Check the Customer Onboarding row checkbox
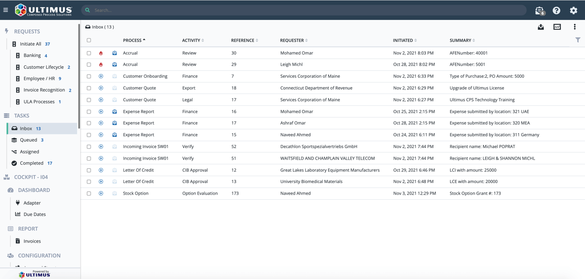The height and width of the screenshot is (279, 585). pos(89,77)
